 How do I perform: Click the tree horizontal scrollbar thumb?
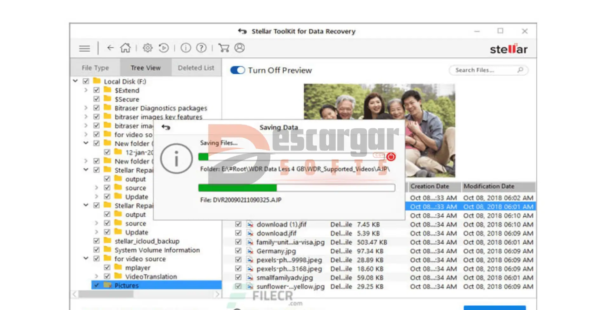[x=106, y=294]
